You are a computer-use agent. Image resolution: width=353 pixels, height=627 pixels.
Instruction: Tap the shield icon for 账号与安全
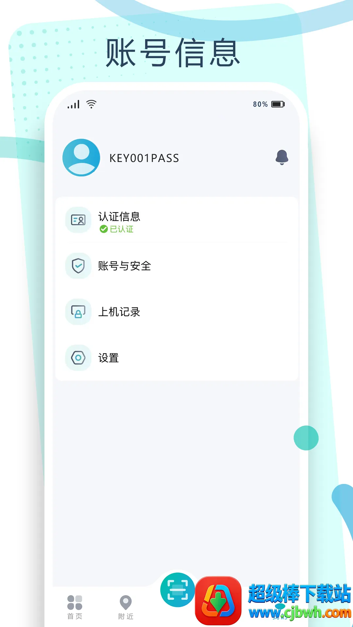[78, 266]
